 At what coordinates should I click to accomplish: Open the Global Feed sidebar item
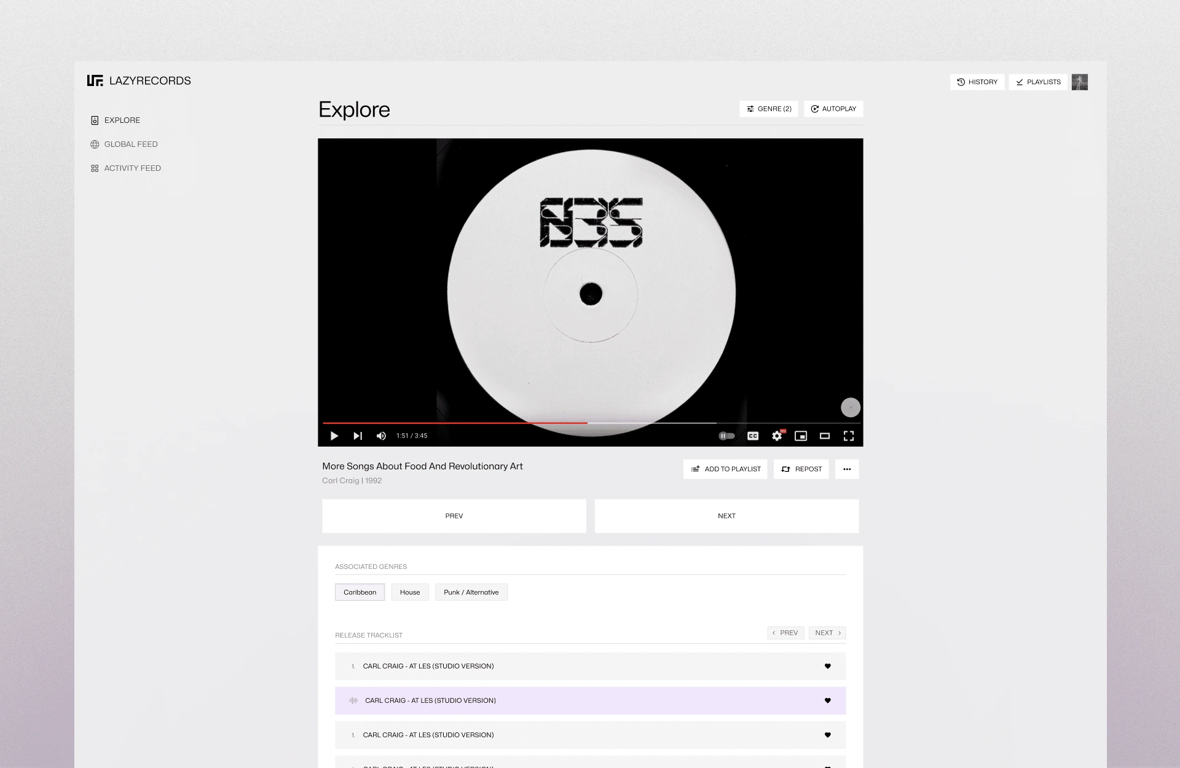click(124, 144)
